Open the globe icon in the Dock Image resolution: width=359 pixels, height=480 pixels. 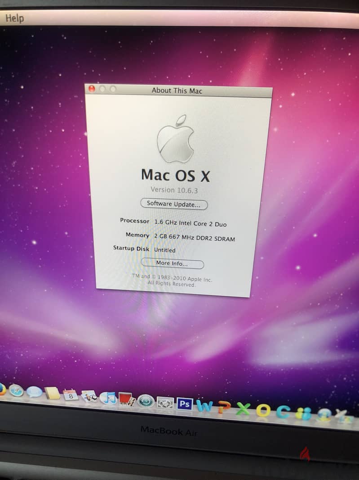coord(324,415)
